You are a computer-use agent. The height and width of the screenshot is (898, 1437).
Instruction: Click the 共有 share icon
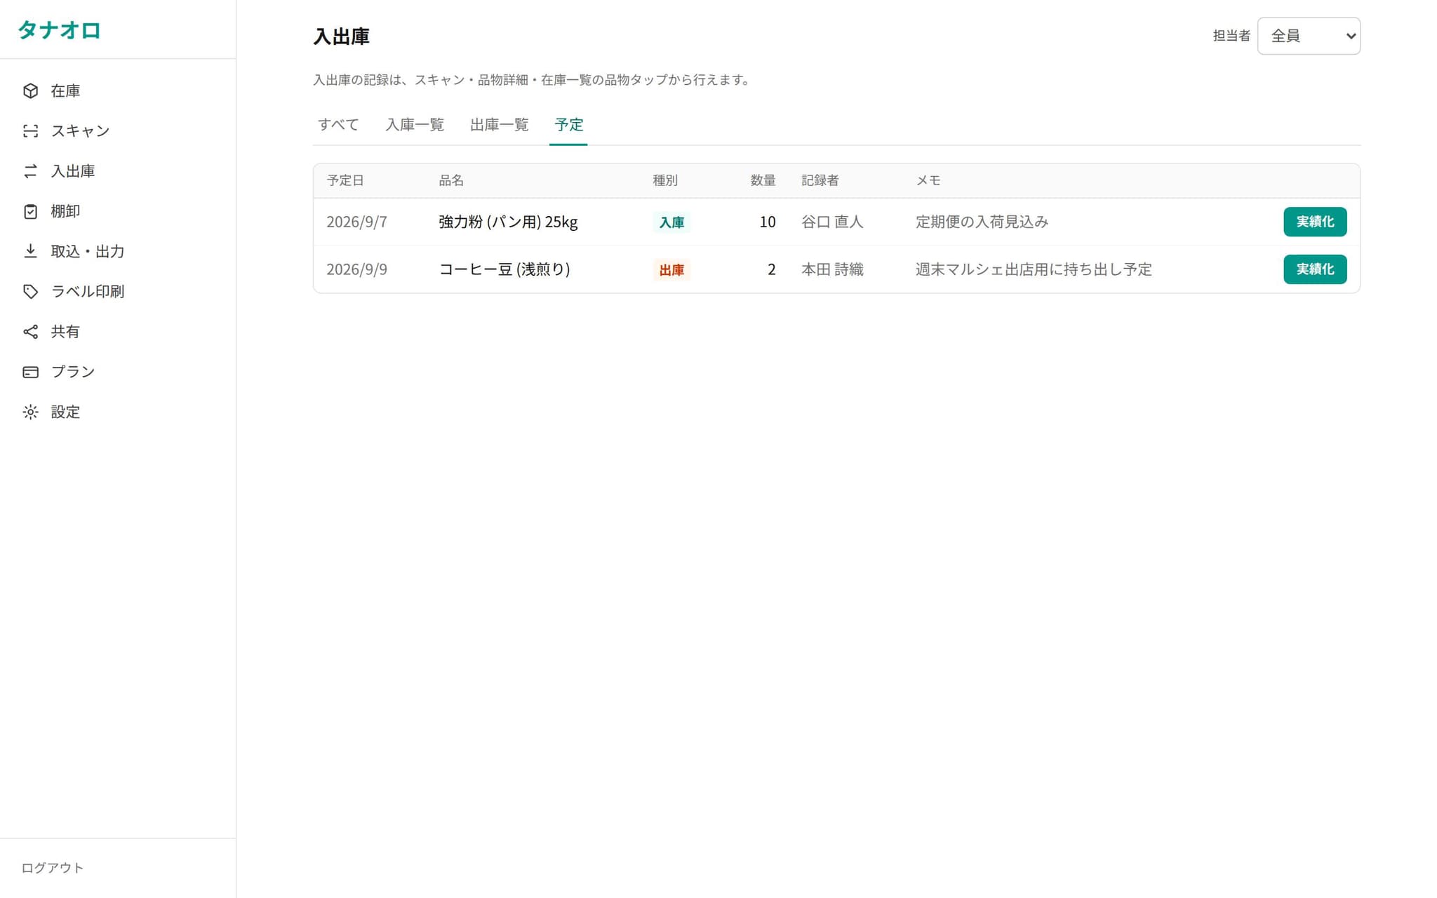[30, 331]
